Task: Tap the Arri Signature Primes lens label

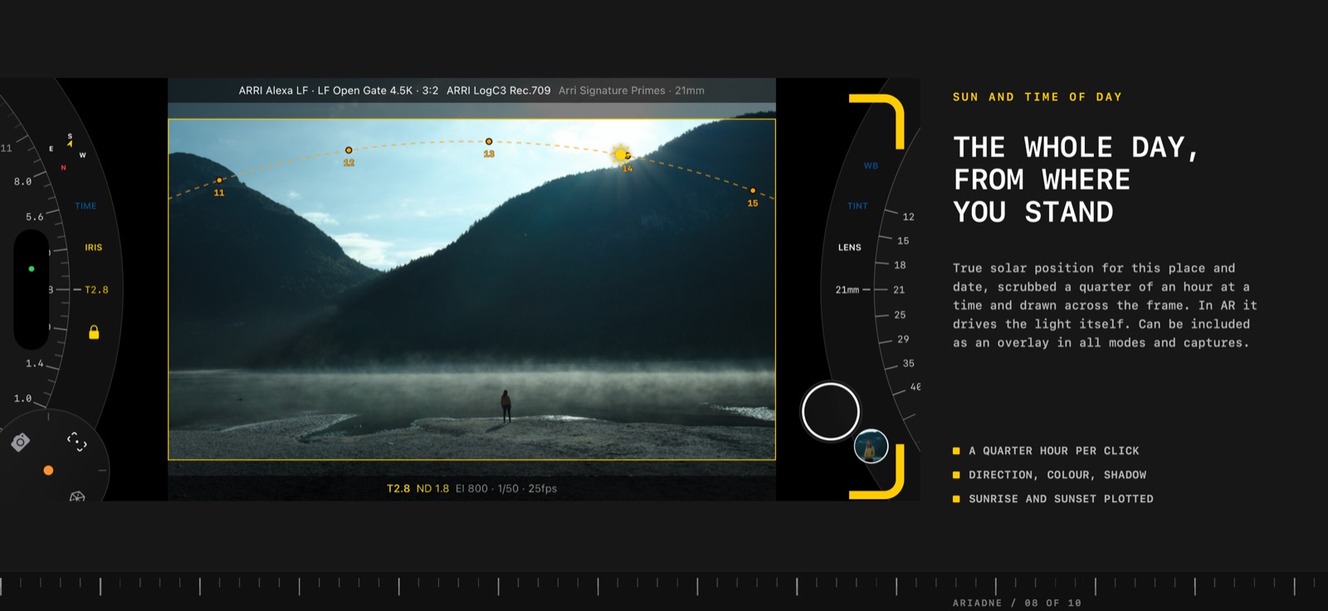Action: (x=632, y=90)
